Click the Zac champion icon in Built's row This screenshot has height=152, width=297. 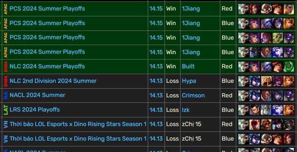pyautogui.click(x=289, y=66)
